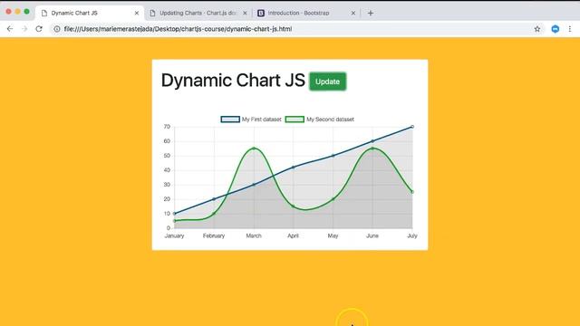Click the green maximize window button
Image resolution: width=580 pixels, height=326 pixels.
pyautogui.click(x=26, y=12)
